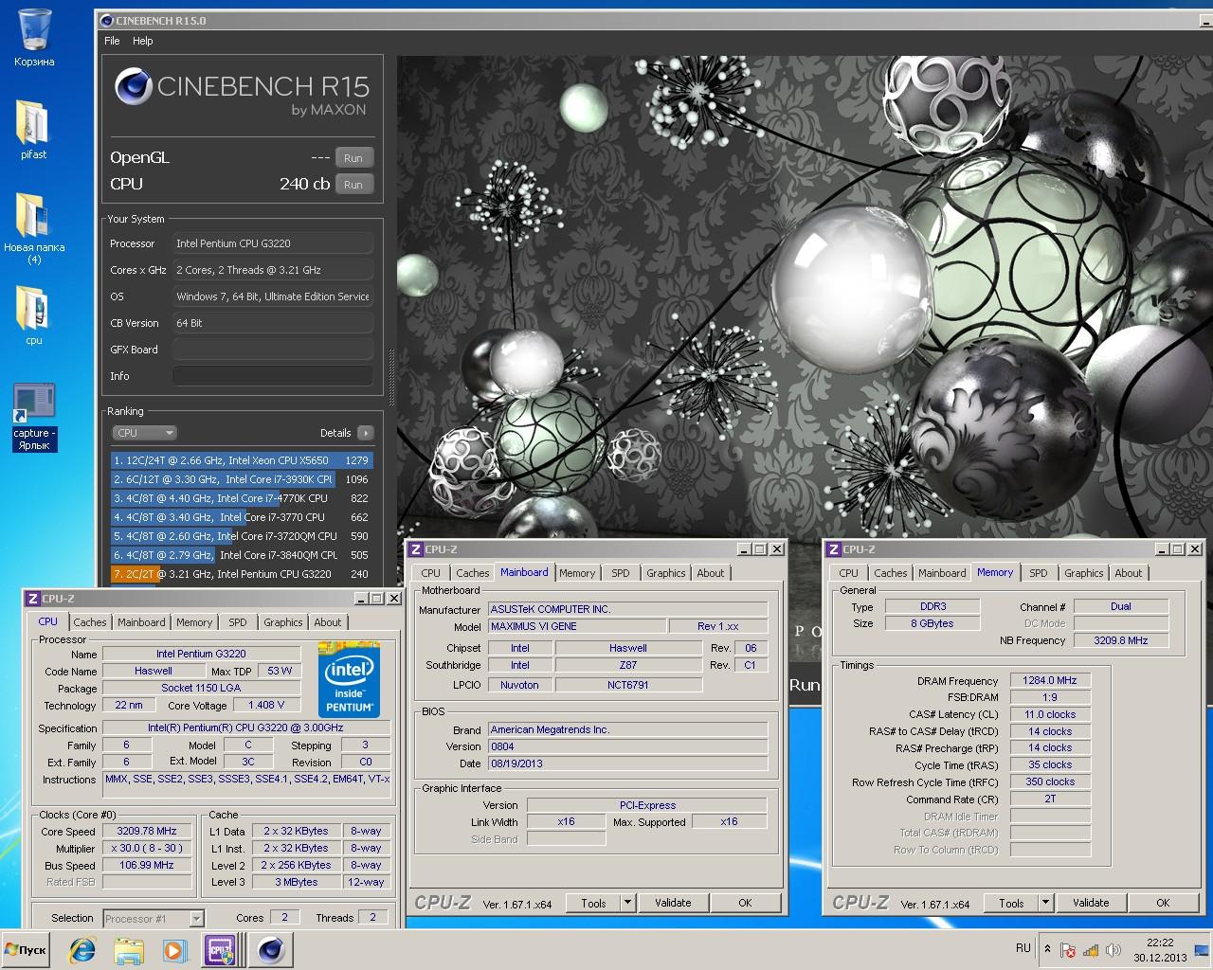Open Windows Explorer from taskbar
The width and height of the screenshot is (1213, 970).
pyautogui.click(x=129, y=950)
